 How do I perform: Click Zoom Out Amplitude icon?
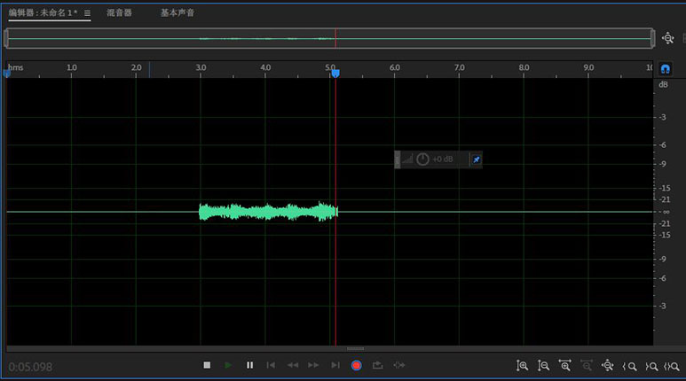[x=543, y=366]
